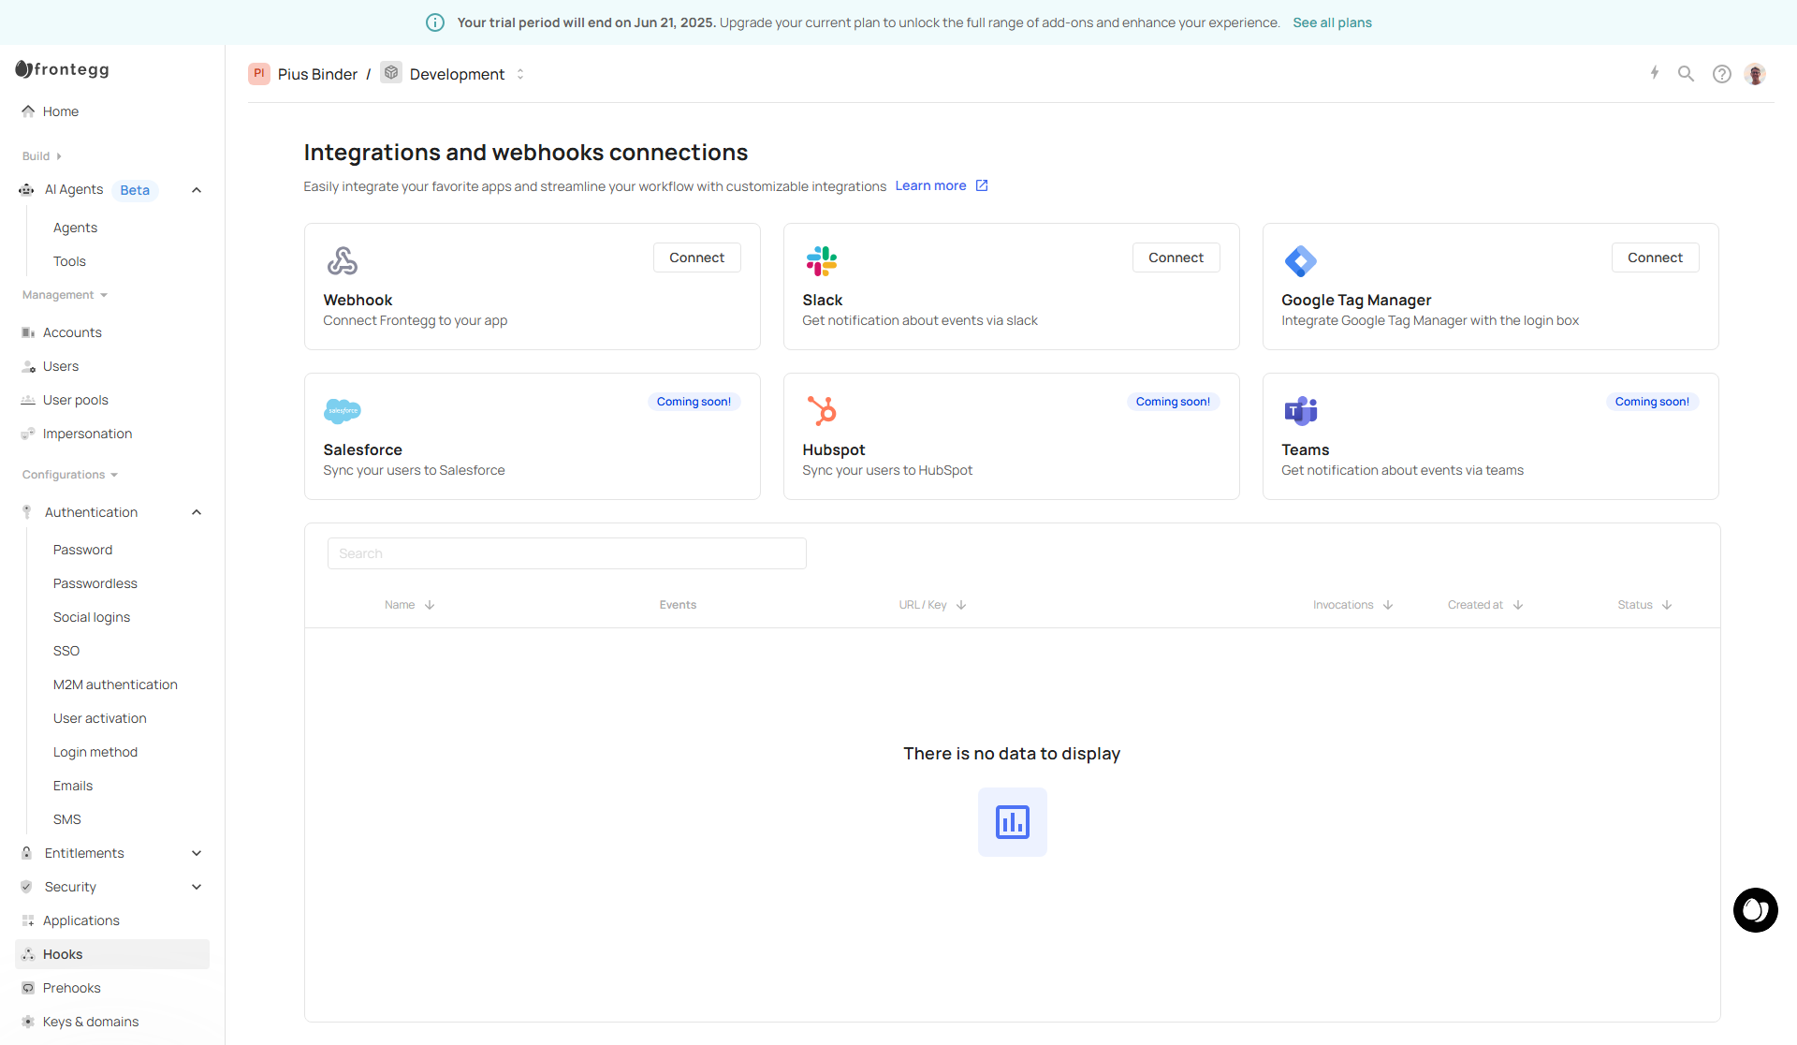
Task: Open Emails settings
Action: (x=73, y=786)
